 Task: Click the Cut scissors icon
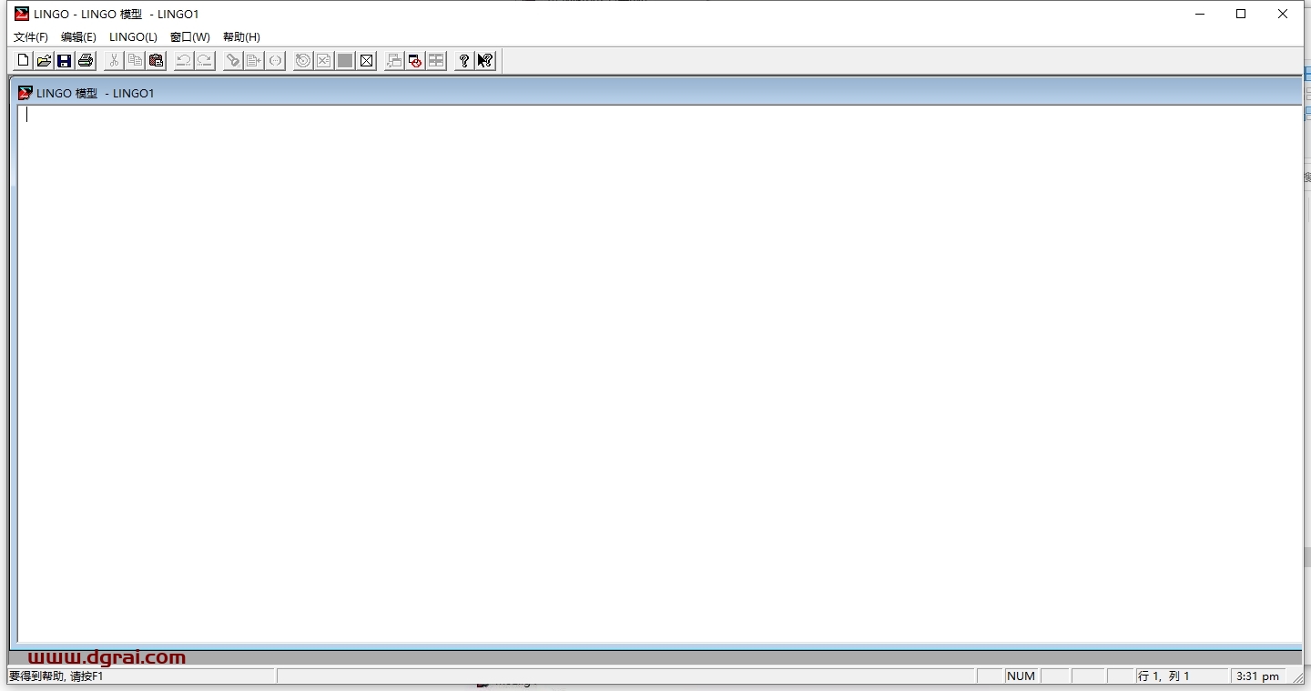coord(114,61)
